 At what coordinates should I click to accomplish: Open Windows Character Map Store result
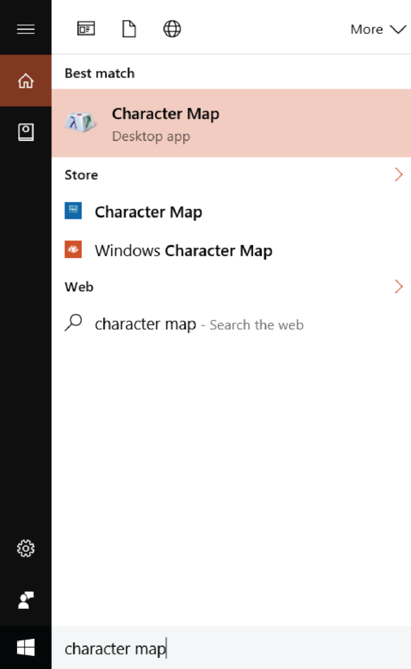231,250
